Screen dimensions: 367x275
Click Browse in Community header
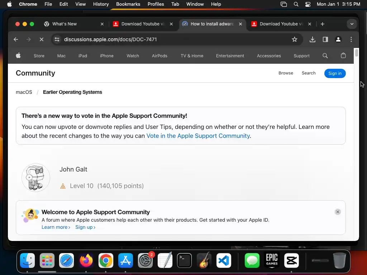click(x=286, y=73)
